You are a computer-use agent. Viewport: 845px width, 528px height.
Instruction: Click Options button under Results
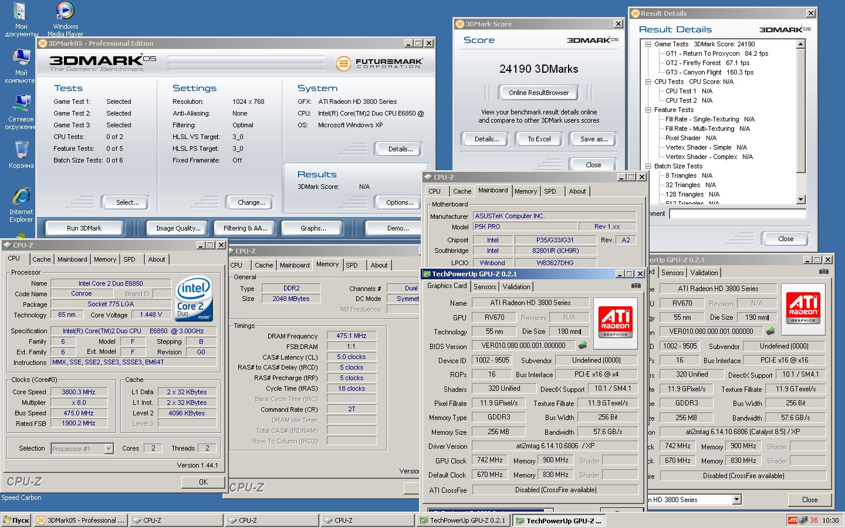(x=400, y=202)
